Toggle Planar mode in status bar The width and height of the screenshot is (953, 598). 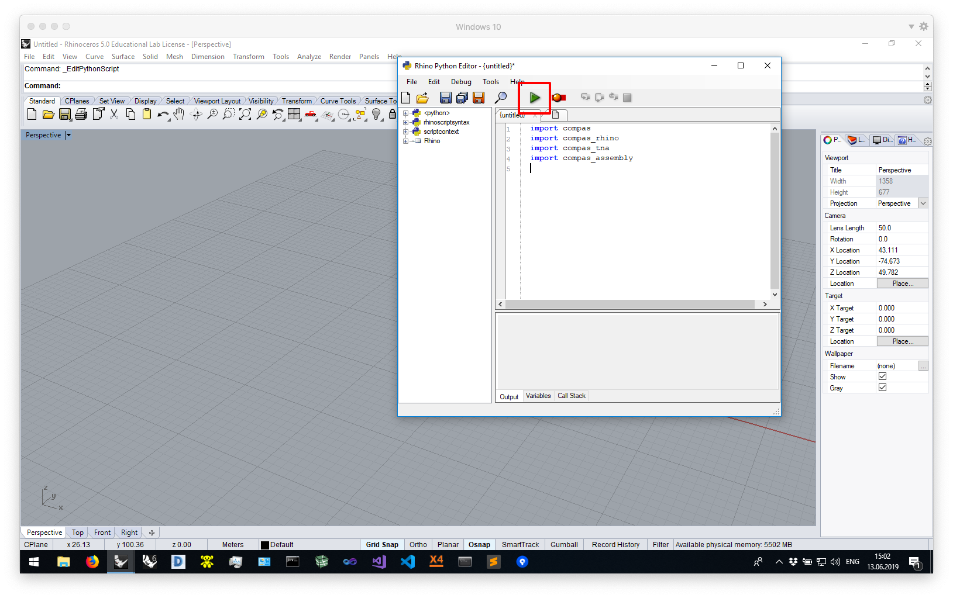[x=448, y=544]
